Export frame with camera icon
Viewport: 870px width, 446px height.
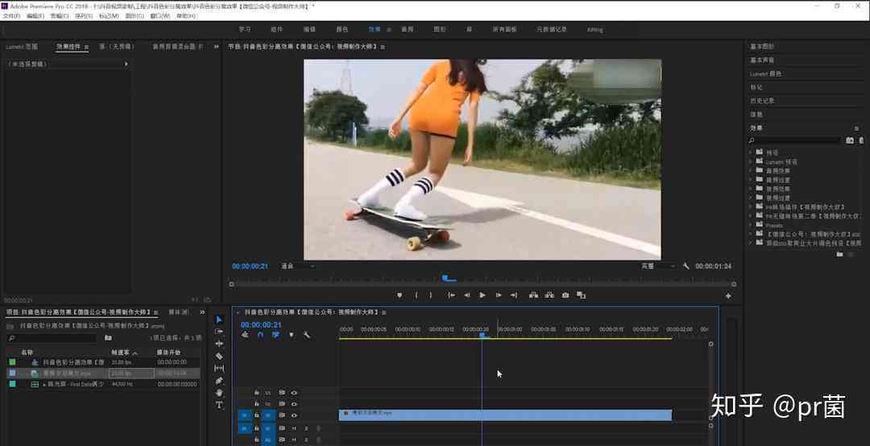pyautogui.click(x=565, y=295)
